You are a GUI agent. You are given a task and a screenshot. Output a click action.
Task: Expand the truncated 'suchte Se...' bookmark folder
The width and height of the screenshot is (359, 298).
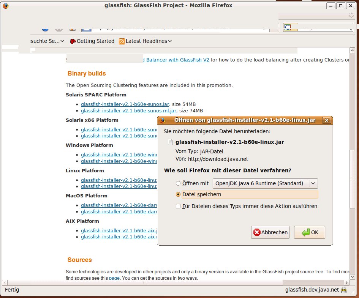(47, 41)
